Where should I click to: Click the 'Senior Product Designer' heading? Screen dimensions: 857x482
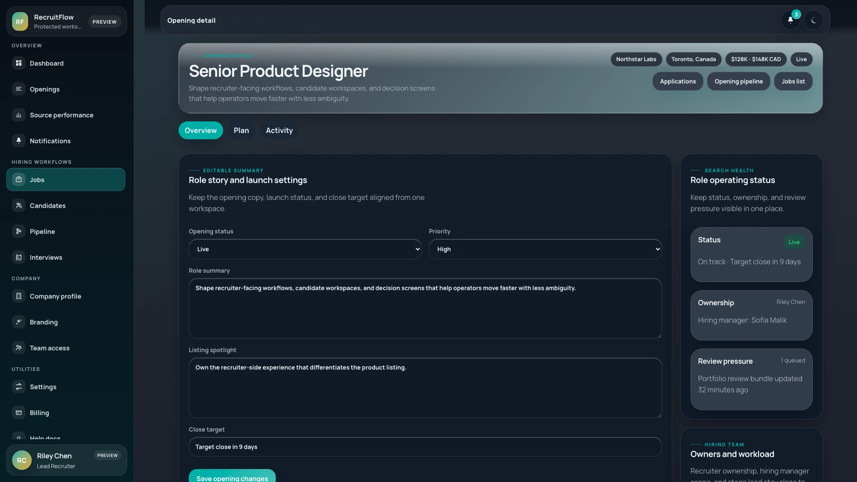pos(278,71)
